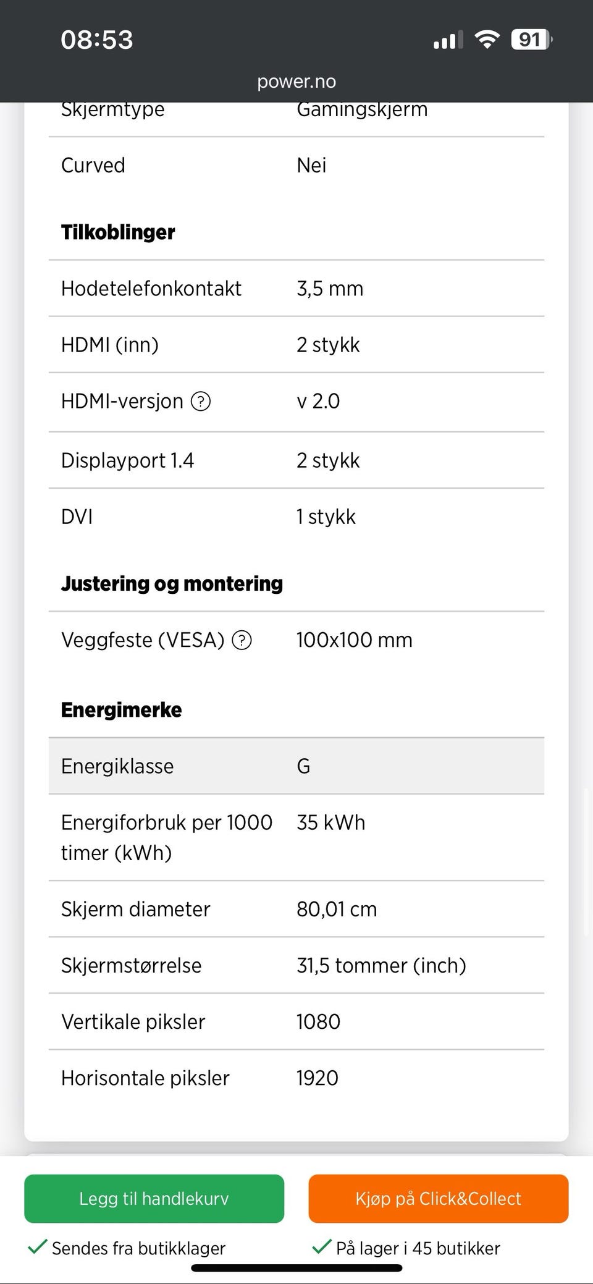
Task: Select the highlighted Energiklasse row
Action: tap(296, 766)
